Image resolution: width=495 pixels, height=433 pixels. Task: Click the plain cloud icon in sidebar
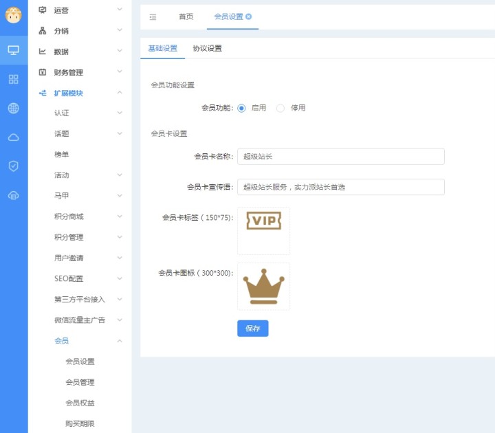click(x=13, y=137)
